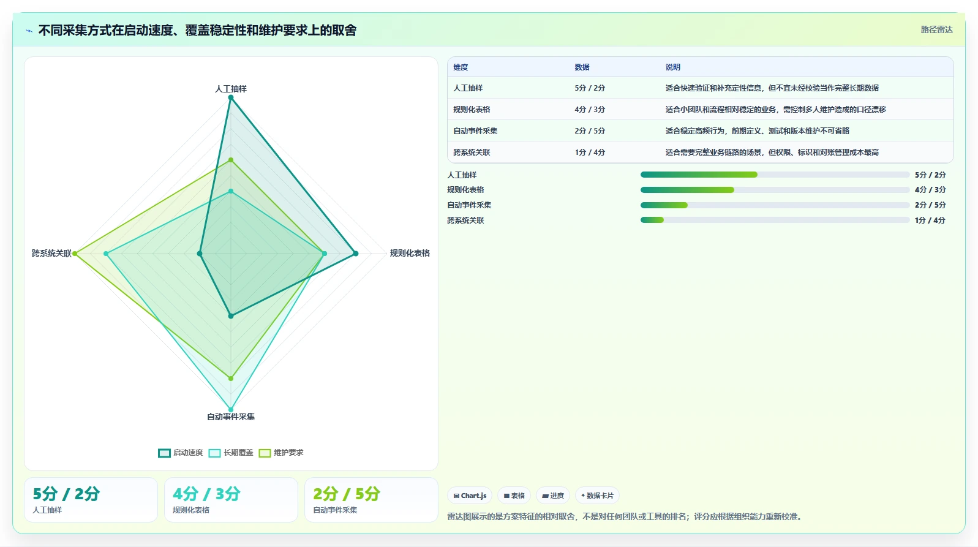
Task: Open the 5分 / 2分 人工抽样 summary card
Action: (x=91, y=500)
